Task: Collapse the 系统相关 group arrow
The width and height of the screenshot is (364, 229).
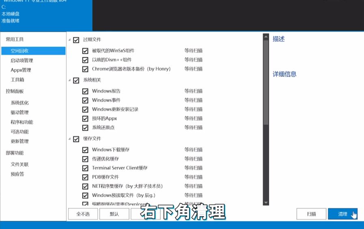Action: [69, 80]
